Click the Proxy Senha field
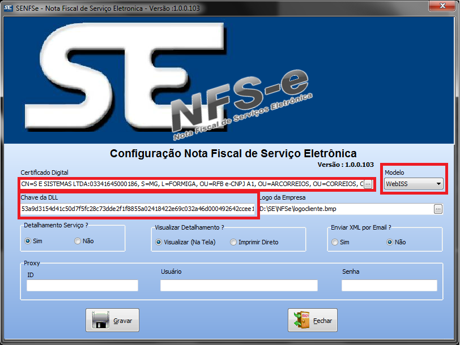The width and height of the screenshot is (460, 345). coord(389,286)
